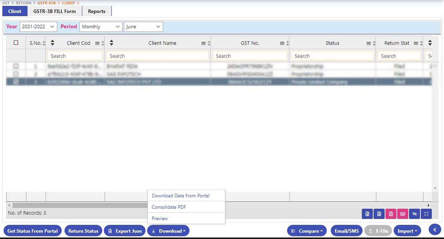
Task: Expand the month dropdown showing June
Action: click(143, 27)
